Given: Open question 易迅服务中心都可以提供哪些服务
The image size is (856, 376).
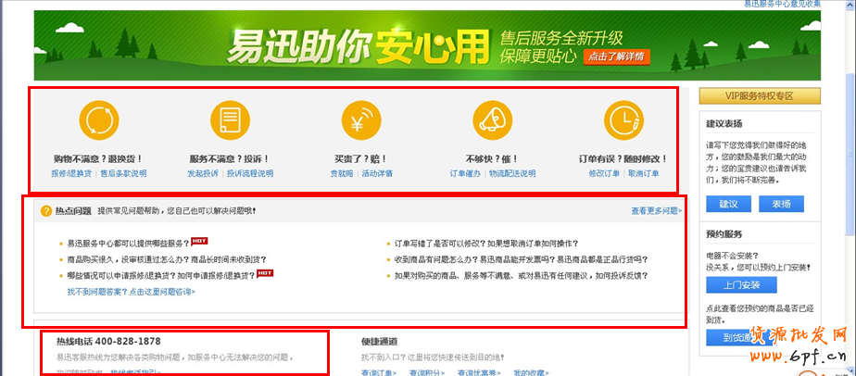Looking at the screenshot, I should [x=128, y=244].
